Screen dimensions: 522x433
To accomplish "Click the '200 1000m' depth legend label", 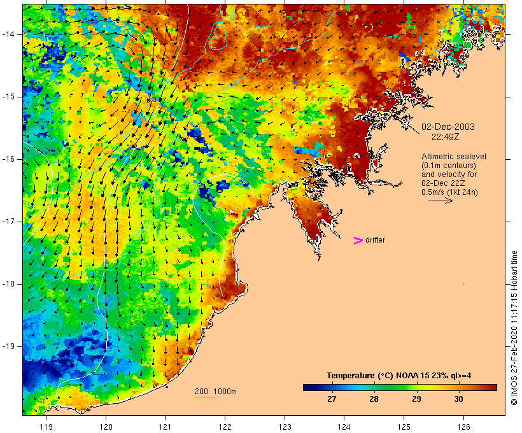I will tap(216, 392).
